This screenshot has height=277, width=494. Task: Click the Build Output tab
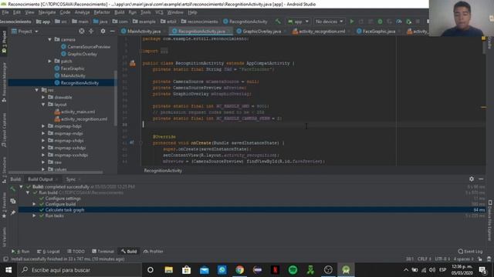(x=40, y=179)
